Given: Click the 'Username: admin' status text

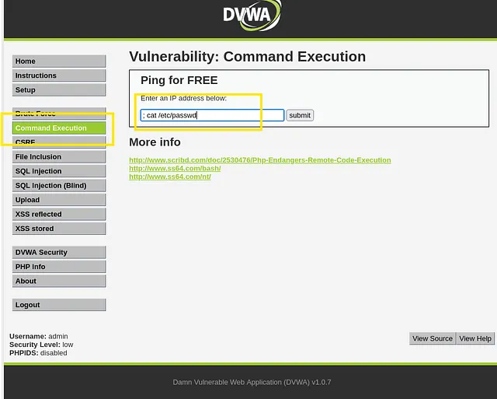Looking at the screenshot, I should (x=39, y=336).
